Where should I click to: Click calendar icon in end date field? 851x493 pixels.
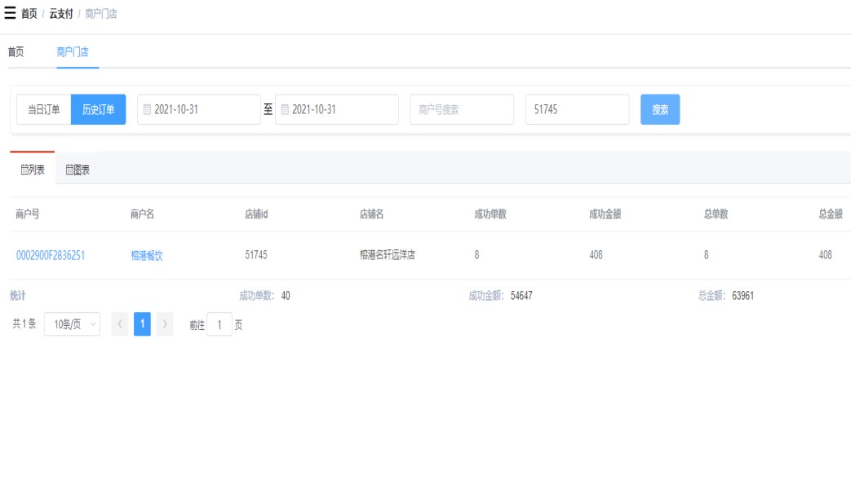(x=286, y=110)
